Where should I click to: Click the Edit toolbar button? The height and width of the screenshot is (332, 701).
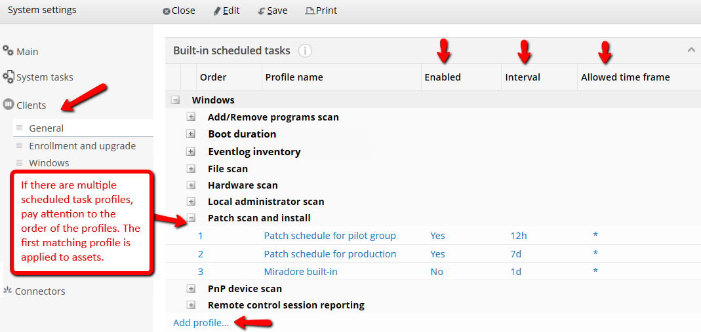[226, 10]
